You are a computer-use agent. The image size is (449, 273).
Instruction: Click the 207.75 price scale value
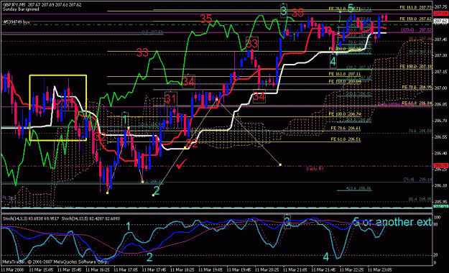pyautogui.click(x=440, y=7)
